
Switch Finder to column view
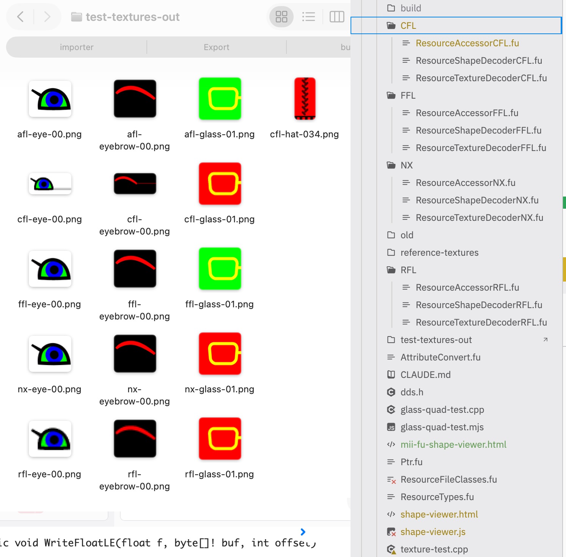336,17
